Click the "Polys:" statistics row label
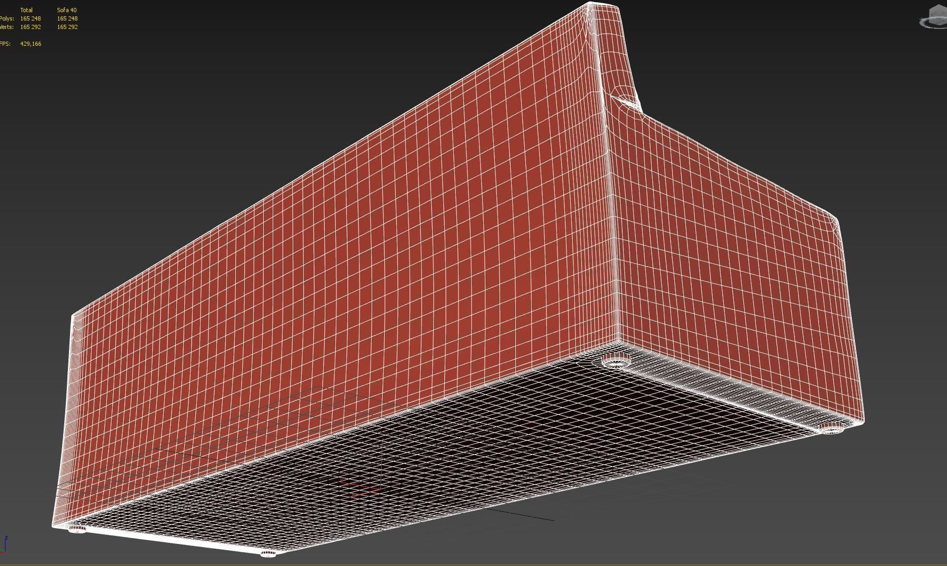 (x=6, y=18)
